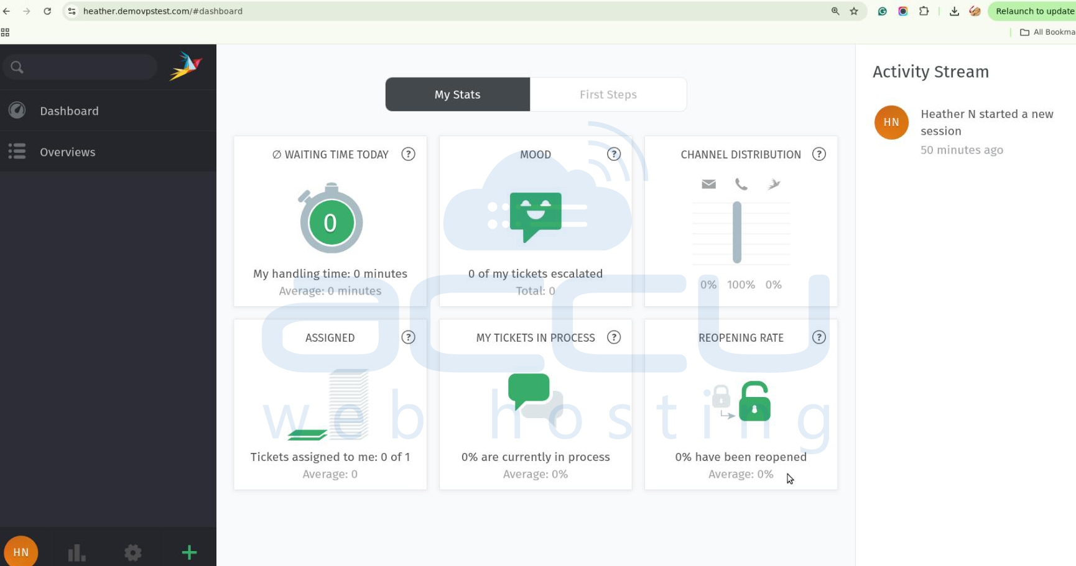Viewport: 1076px width, 566px height.
Task: Click 'Heather N started a new session'
Action: tap(987, 122)
